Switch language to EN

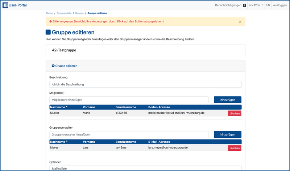pos(268,5)
